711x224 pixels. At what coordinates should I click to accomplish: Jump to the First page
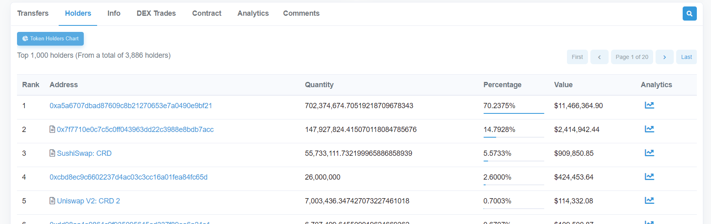tap(577, 57)
